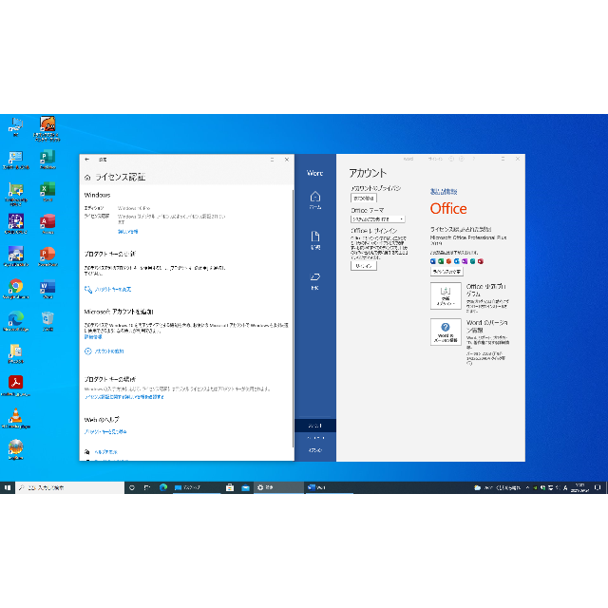
Task: Select the orange bird app desktop icon
Action: click(x=47, y=129)
